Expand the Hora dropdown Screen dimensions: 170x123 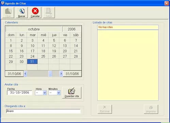[x=45, y=93]
